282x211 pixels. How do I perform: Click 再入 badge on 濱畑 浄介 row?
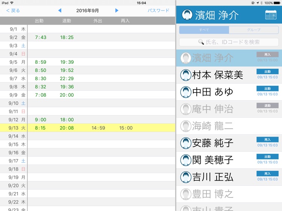tap(267, 54)
